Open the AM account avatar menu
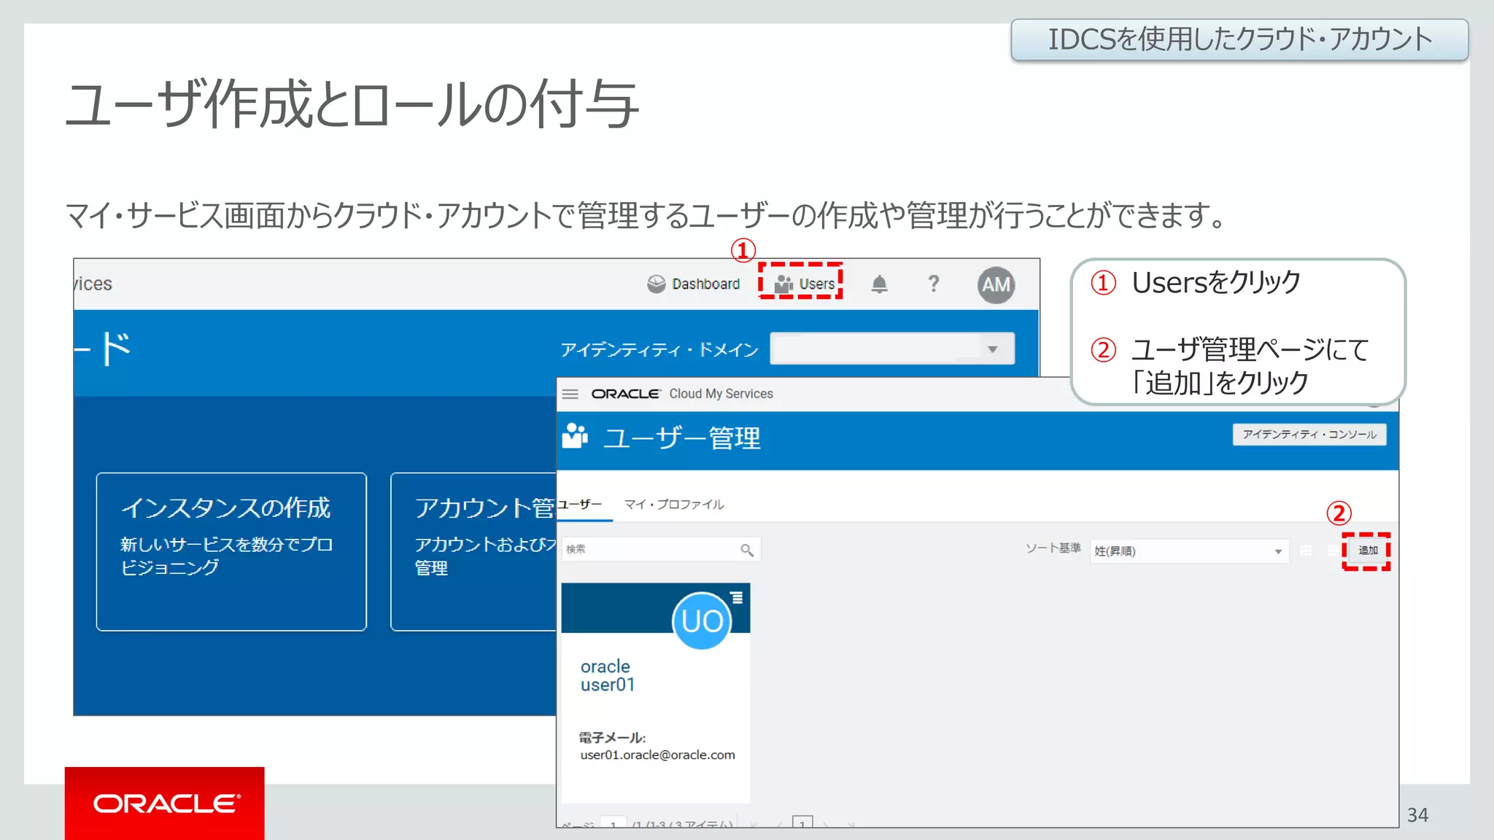The width and height of the screenshot is (1494, 840). (x=996, y=284)
